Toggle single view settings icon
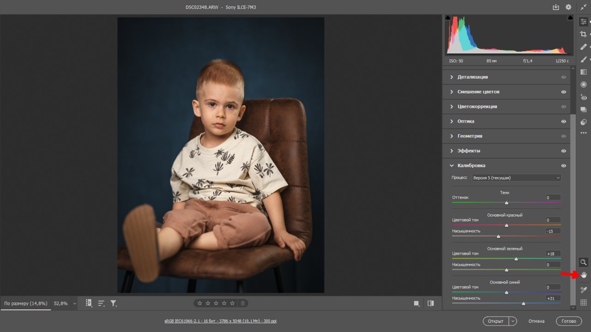Image resolution: width=591 pixels, height=332 pixels. [416, 303]
